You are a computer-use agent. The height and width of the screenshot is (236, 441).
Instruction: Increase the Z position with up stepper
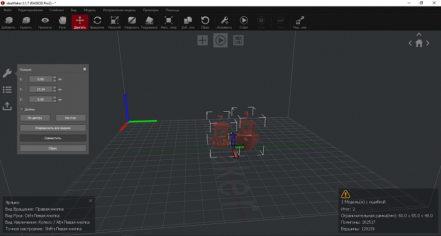coord(54,98)
